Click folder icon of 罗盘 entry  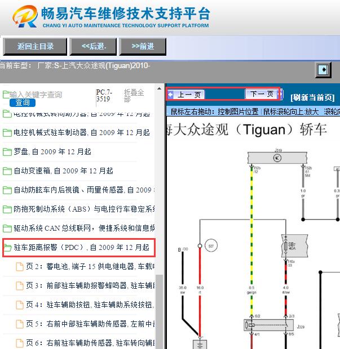coord(7,152)
